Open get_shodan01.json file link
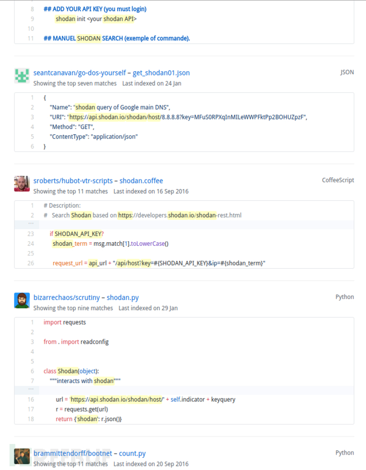The height and width of the screenshot is (470, 366). 161,73
